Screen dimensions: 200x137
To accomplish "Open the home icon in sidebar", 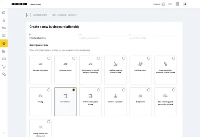I will 4,12.
